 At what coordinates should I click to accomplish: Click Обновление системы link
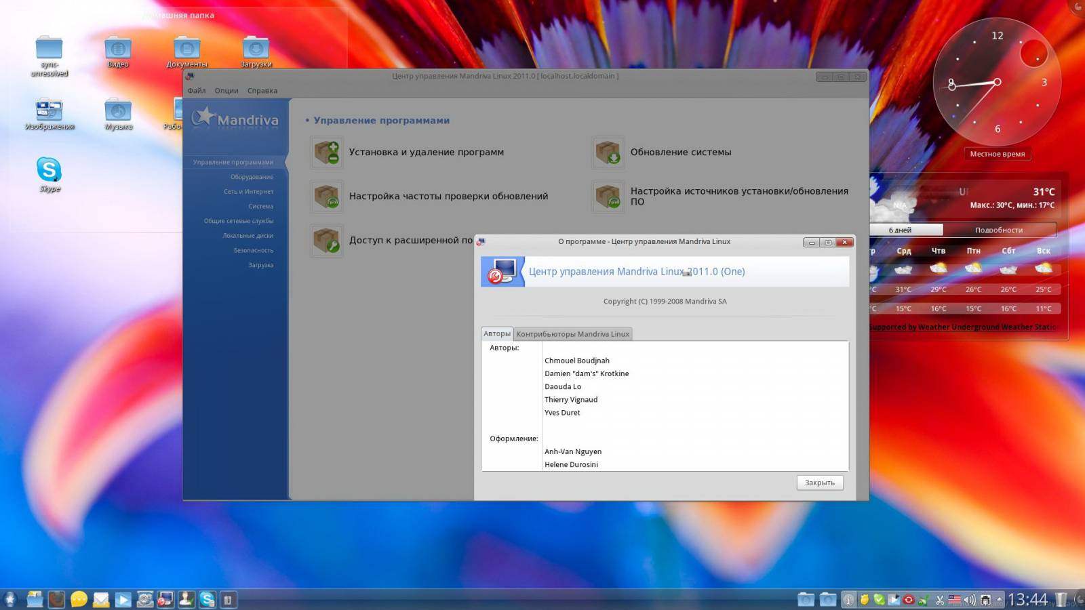coord(681,152)
